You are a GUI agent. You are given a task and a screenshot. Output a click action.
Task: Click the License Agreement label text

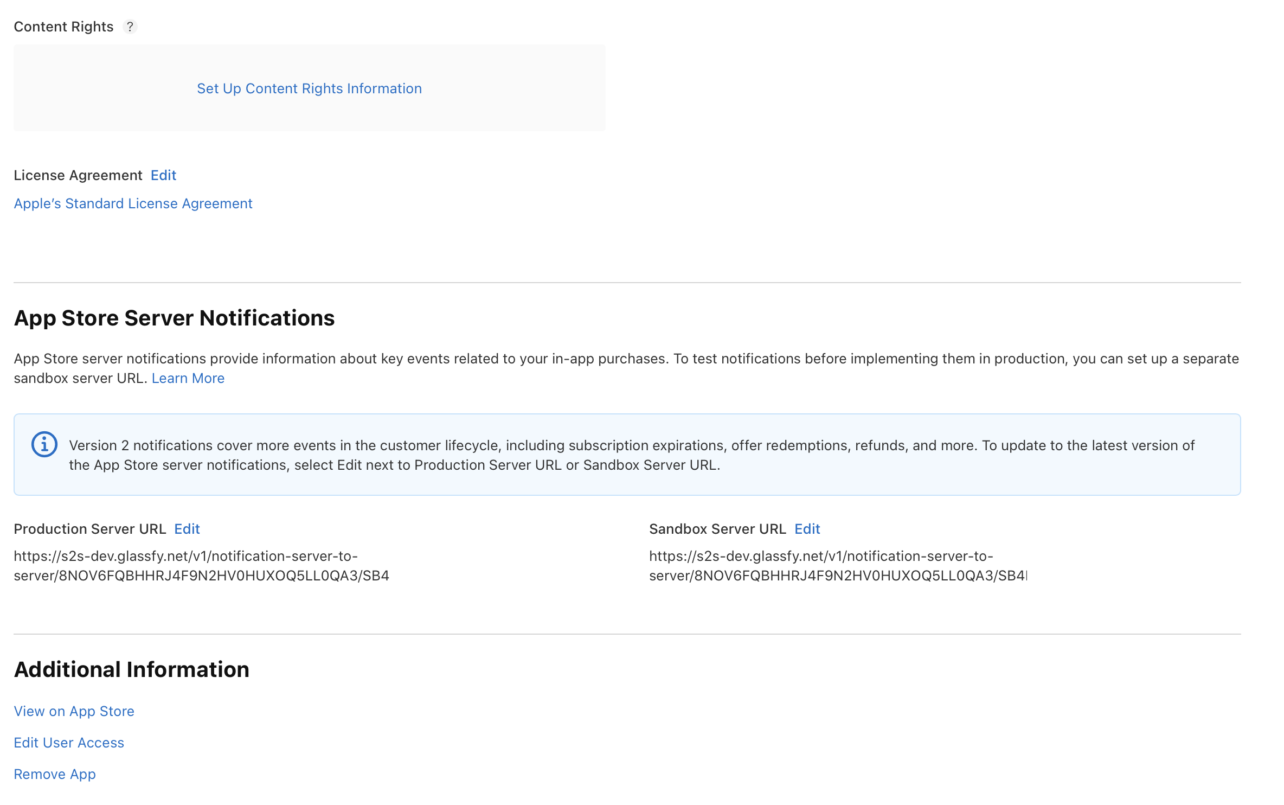(x=78, y=175)
